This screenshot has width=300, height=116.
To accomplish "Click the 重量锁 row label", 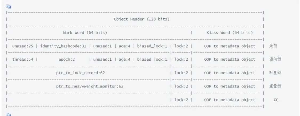I will (x=275, y=86).
